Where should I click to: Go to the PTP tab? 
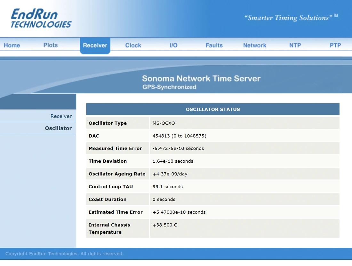(x=335, y=45)
